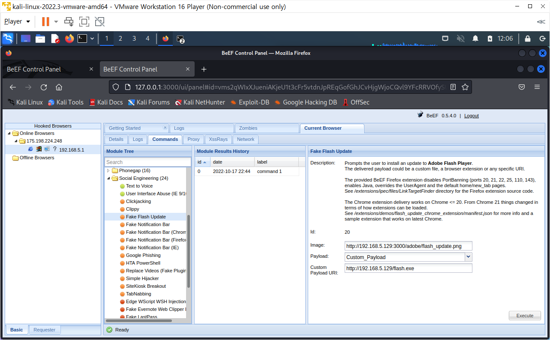
Task: Open the OffSec bookmark
Action: click(356, 102)
